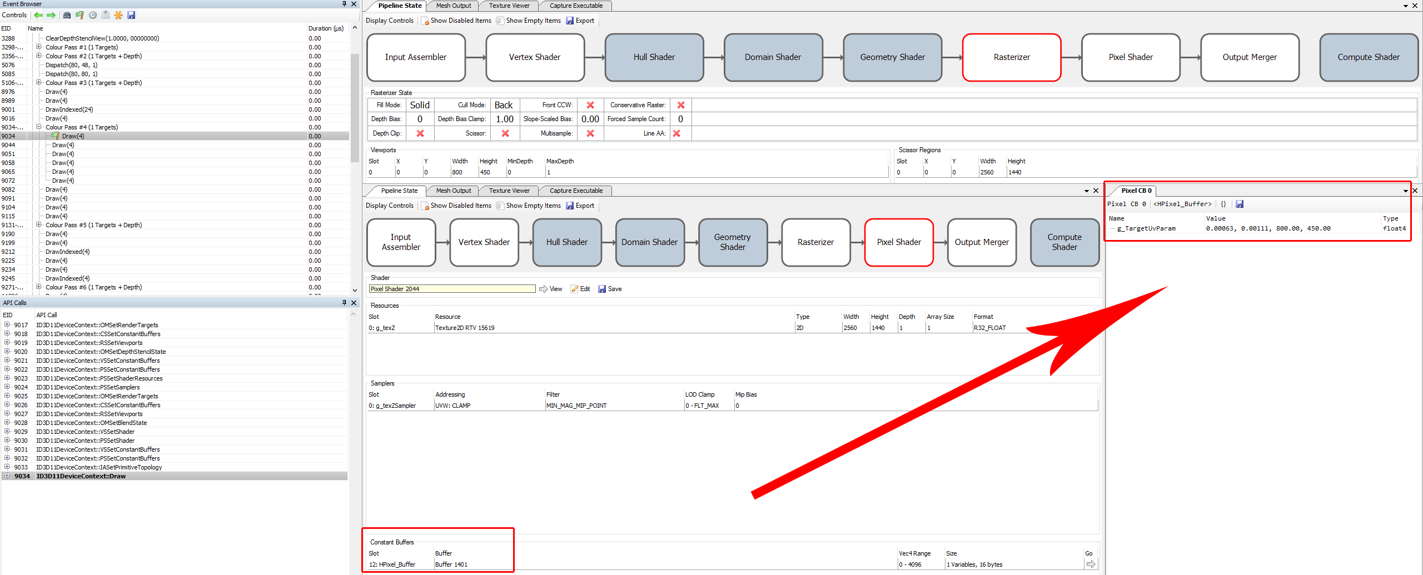Screen dimensions: 1423x575
Task: Switch to the top Texture Viewer tab
Action: 509,6
